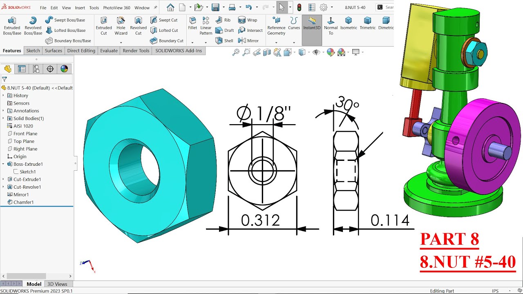Switch to the Evaluate tab
The width and height of the screenshot is (523, 294).
(109, 51)
